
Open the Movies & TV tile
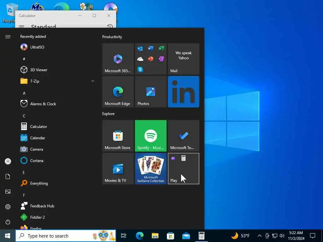[x=118, y=169]
